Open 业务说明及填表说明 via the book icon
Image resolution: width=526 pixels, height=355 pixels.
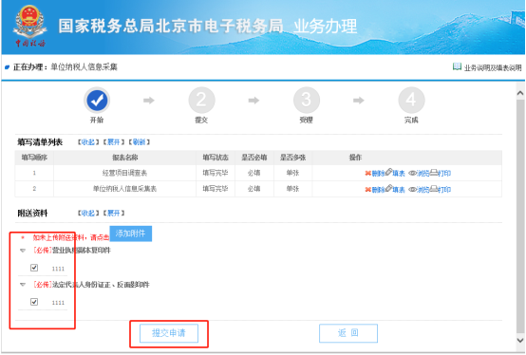457,66
